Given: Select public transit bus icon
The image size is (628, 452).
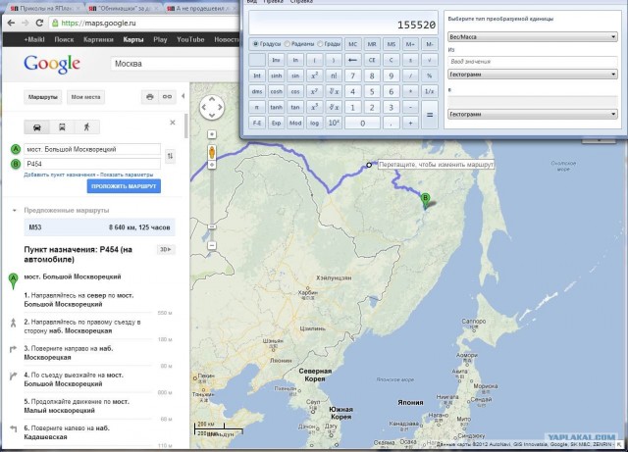Looking at the screenshot, I should coord(62,127).
